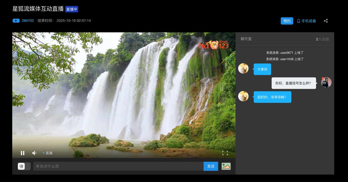348x182 pixels.
Task: Click the image upload icon beside 发送
Action: 226,166
